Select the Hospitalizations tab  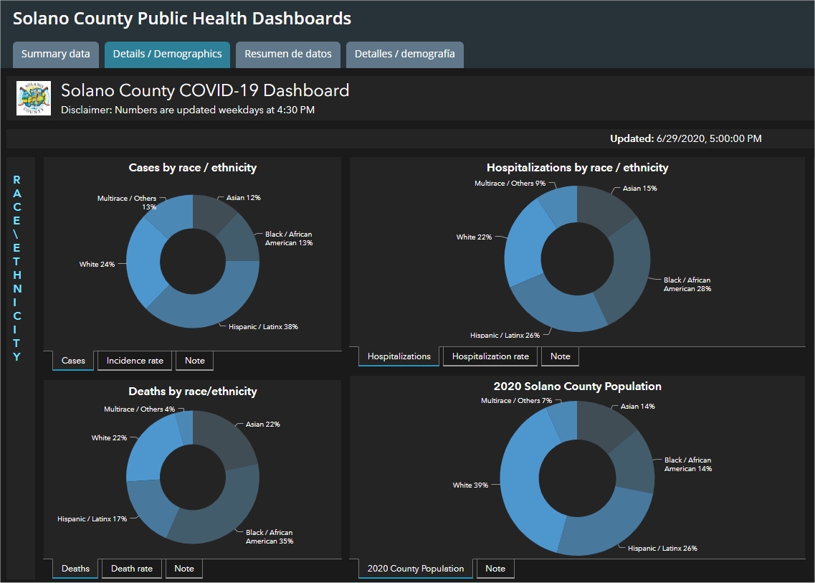pos(399,356)
